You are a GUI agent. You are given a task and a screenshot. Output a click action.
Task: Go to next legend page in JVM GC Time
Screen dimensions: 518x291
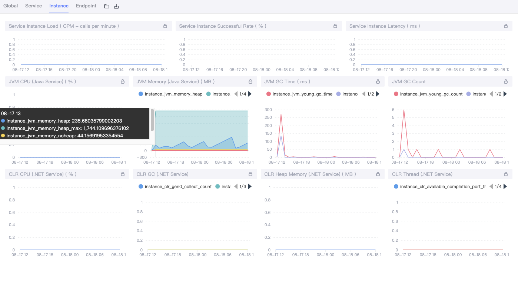[x=378, y=94]
